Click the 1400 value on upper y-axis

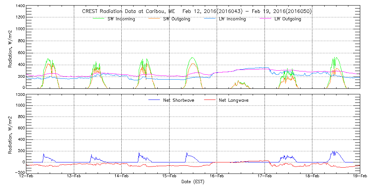[x=20, y=7]
